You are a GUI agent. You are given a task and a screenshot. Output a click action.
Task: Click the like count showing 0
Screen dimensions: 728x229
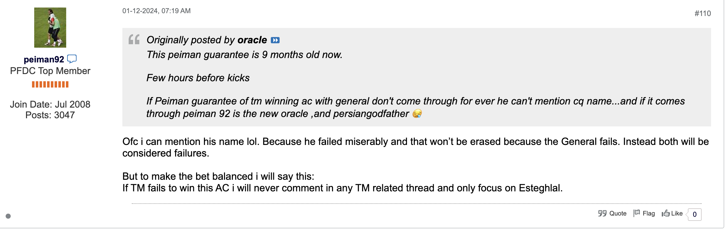(694, 215)
